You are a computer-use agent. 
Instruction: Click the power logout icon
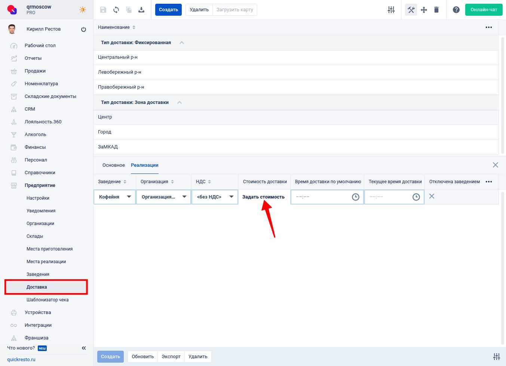coord(83,29)
